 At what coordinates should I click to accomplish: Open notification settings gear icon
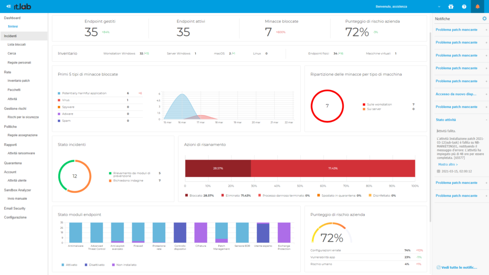(x=484, y=19)
